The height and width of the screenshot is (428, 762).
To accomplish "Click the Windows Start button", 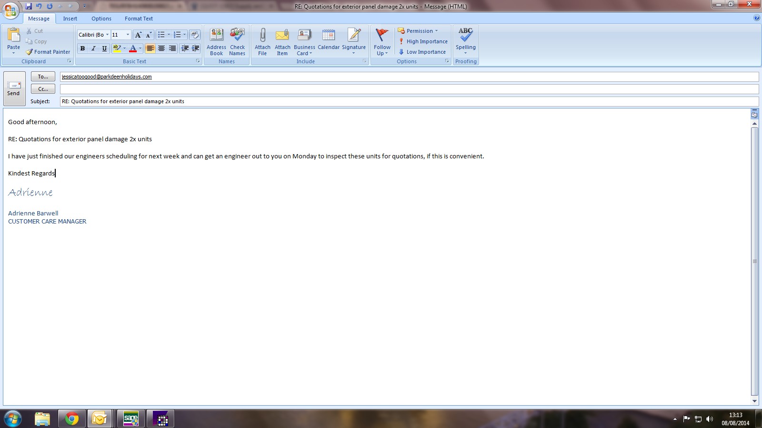I will (x=12, y=418).
